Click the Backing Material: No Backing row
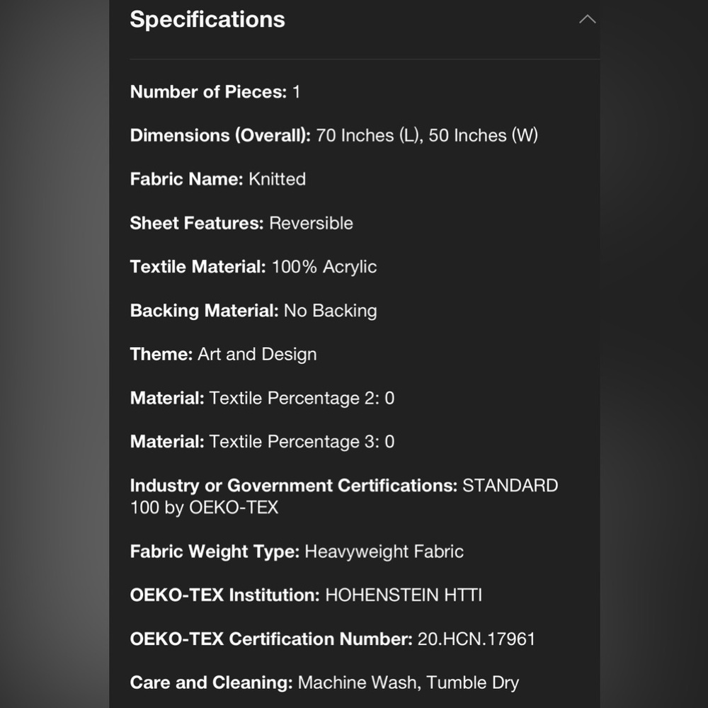Viewport: 708px width, 708px height. (x=253, y=311)
